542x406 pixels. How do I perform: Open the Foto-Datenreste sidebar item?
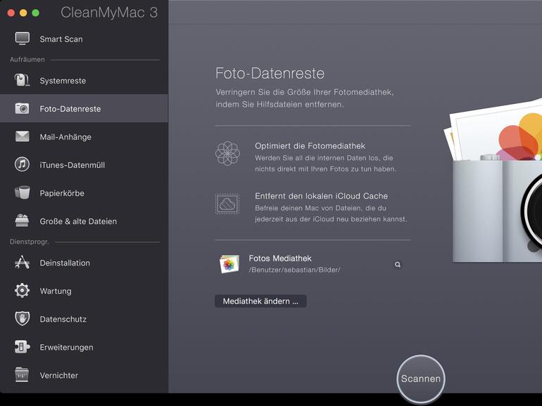point(70,109)
